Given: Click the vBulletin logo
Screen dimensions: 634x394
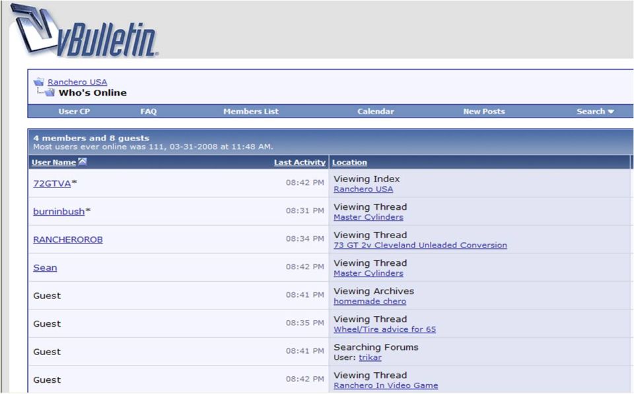Looking at the screenshot, I should (83, 32).
